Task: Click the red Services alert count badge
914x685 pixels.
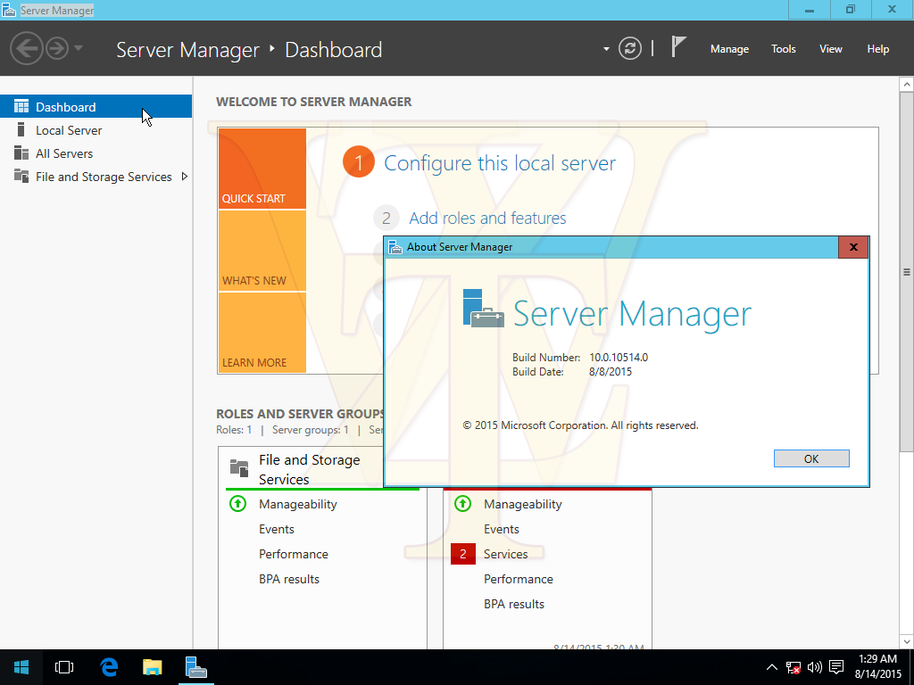Action: (463, 554)
